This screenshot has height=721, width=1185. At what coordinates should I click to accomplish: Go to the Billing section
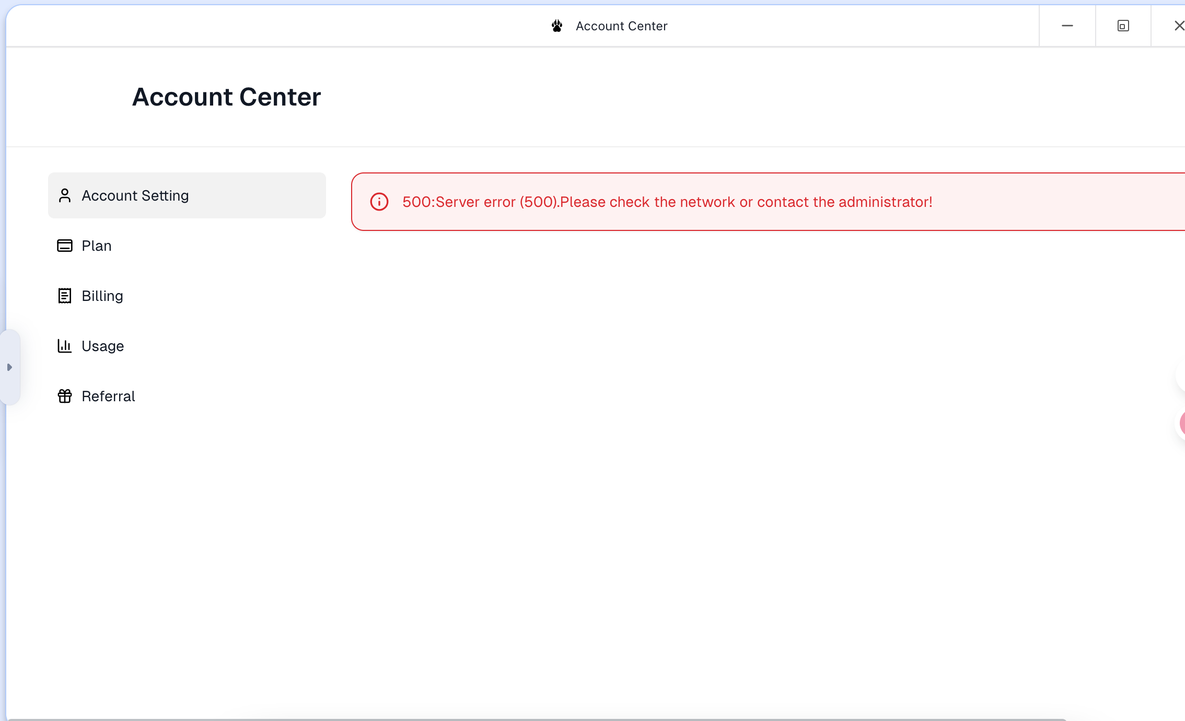pyautogui.click(x=102, y=296)
